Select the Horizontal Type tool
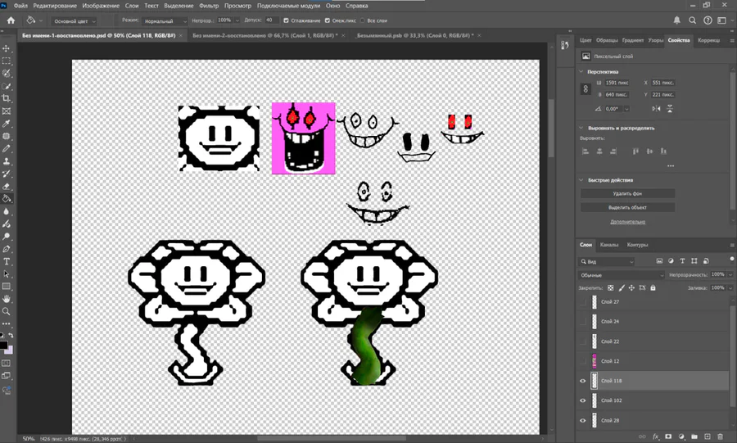 click(x=6, y=261)
